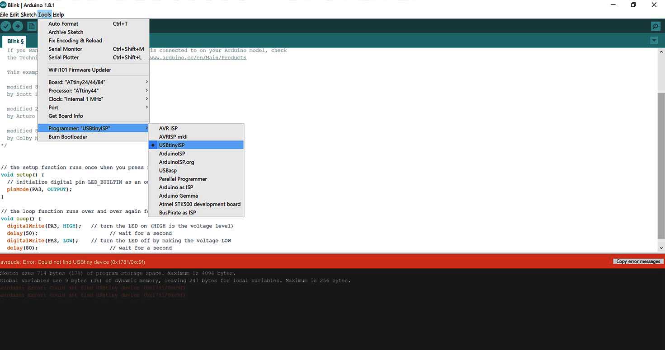Click the digitalWrite(PA3, HIGH) line

(44, 226)
